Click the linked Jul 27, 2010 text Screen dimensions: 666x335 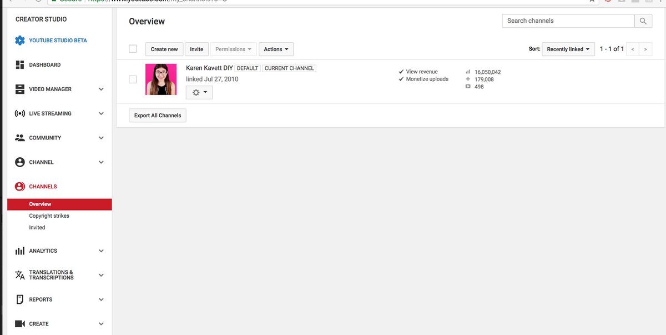point(212,79)
